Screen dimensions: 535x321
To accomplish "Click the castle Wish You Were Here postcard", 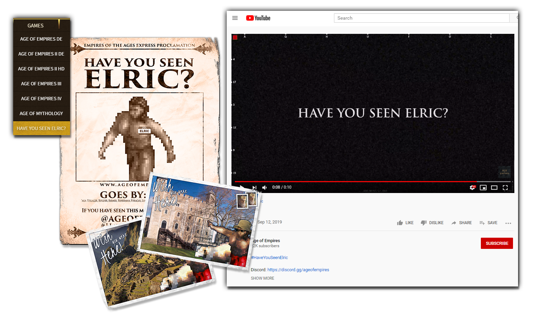I will click(x=200, y=222).
